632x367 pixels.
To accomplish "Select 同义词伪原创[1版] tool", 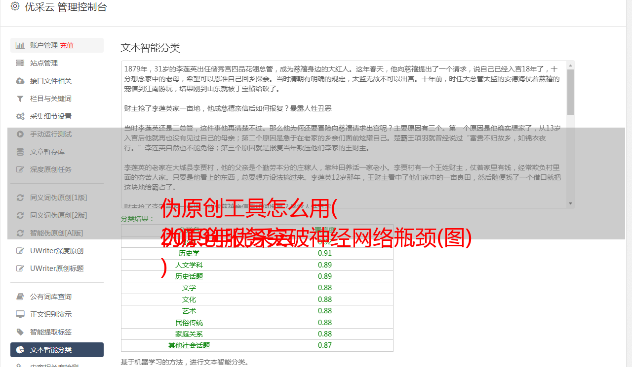I will (x=57, y=198).
